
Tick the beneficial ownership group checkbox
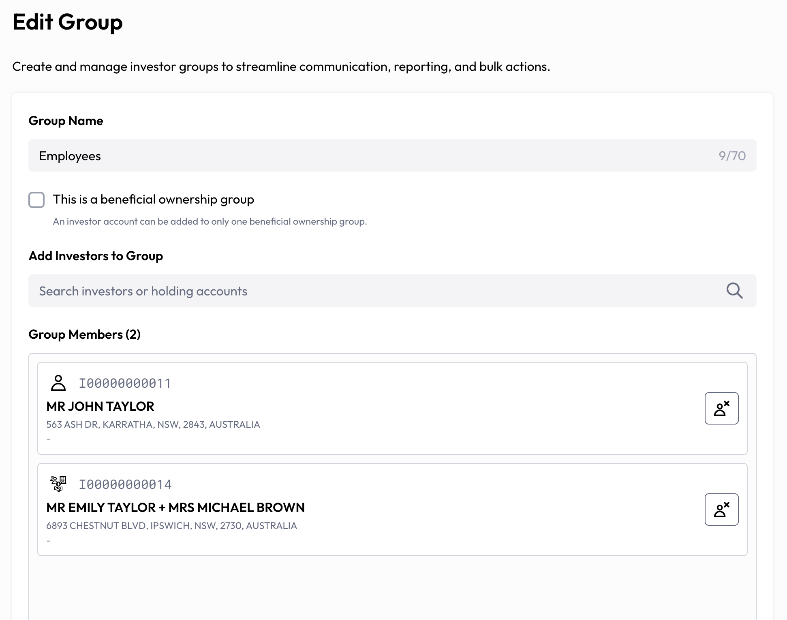click(x=36, y=200)
